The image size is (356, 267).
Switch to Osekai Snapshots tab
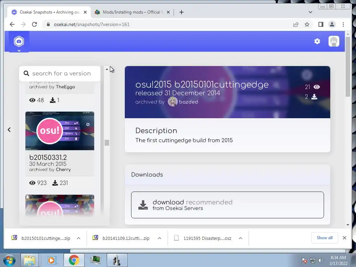49,12
